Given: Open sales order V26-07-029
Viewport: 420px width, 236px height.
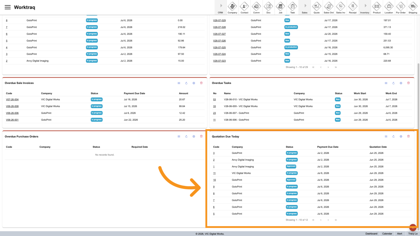Looking at the screenshot, I should (x=219, y=20).
